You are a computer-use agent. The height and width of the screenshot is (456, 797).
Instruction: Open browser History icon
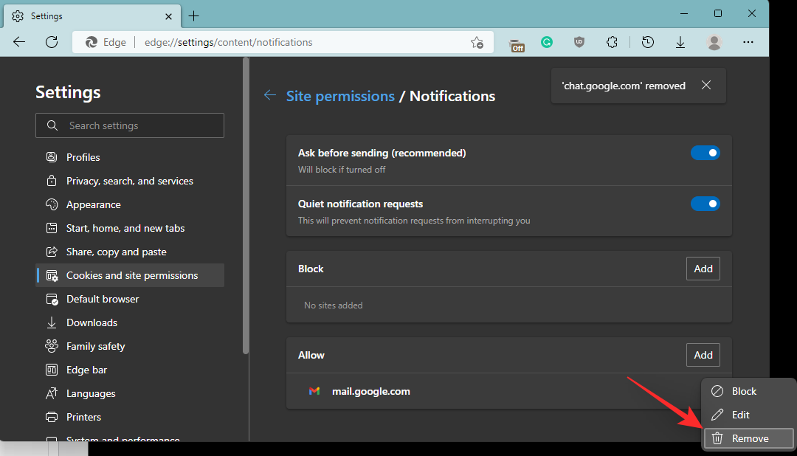(x=647, y=43)
